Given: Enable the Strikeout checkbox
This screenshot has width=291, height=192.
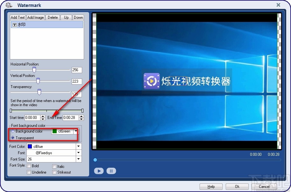Looking at the screenshot, I should tap(54, 172).
